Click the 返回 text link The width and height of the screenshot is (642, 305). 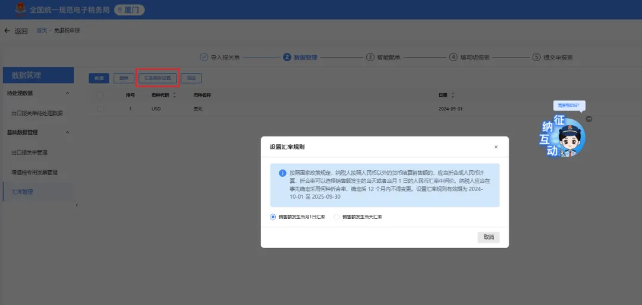21,31
